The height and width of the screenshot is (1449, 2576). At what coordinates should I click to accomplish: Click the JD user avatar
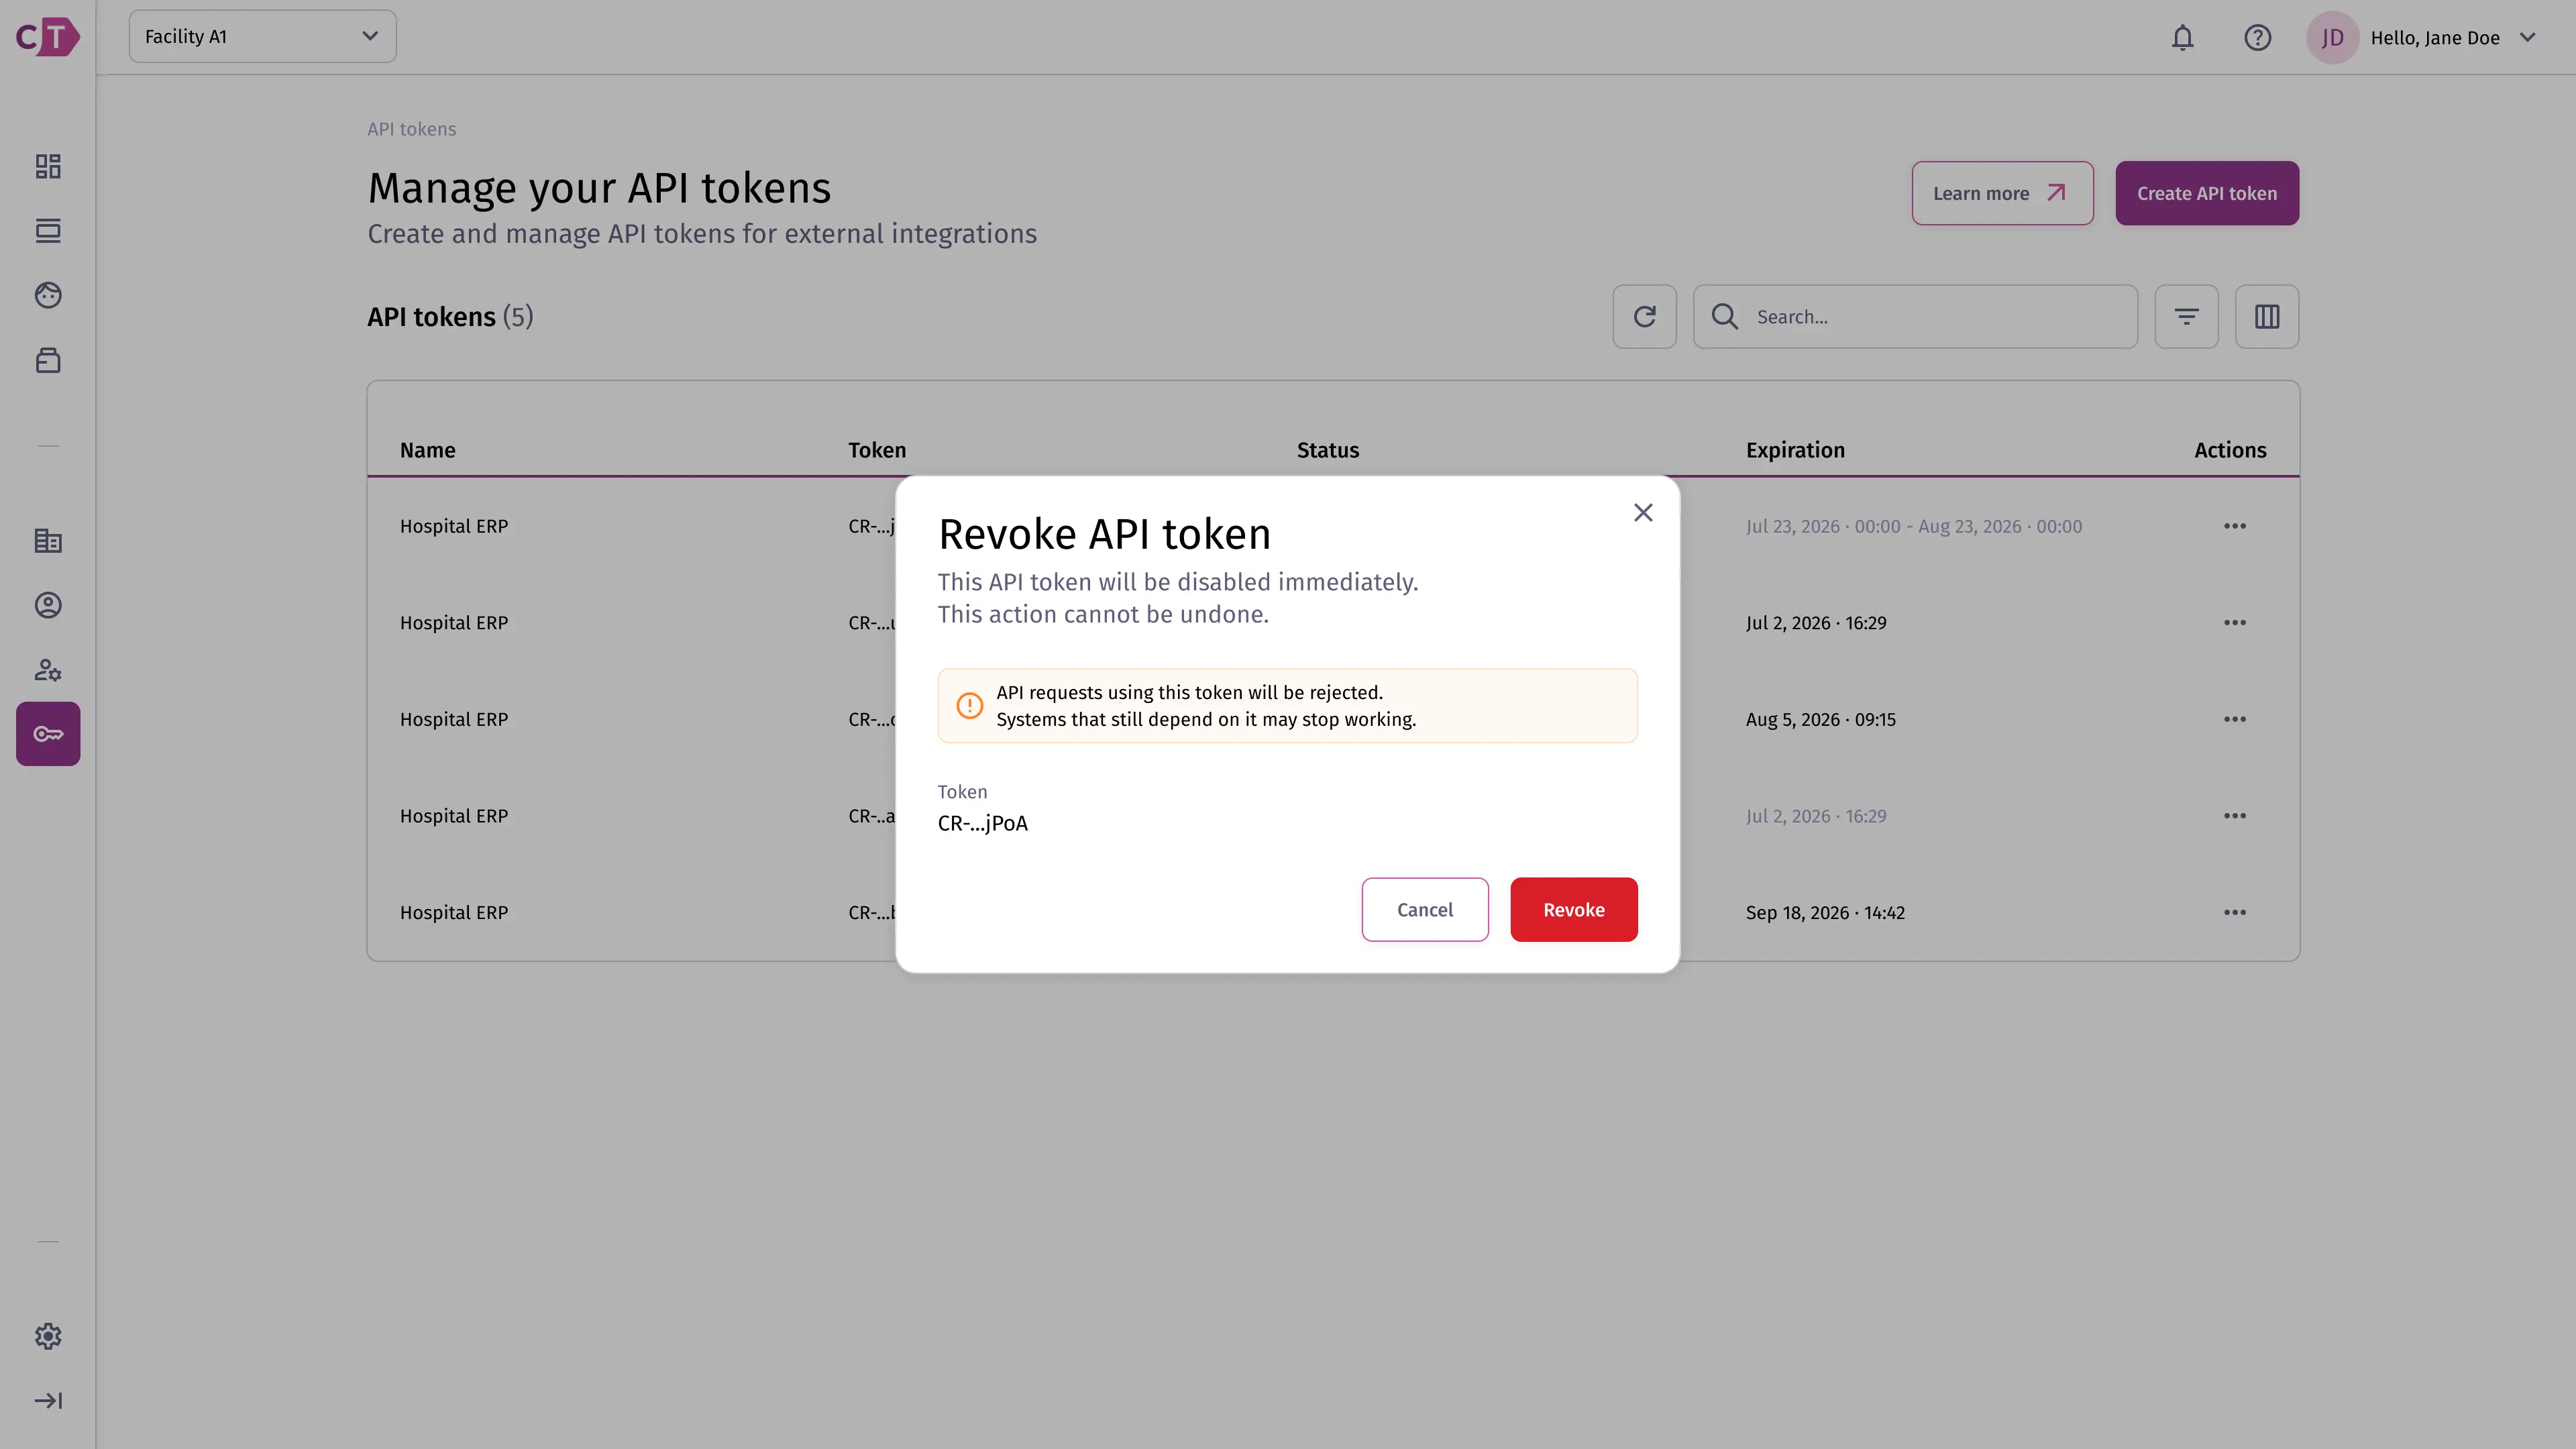coord(2332,38)
